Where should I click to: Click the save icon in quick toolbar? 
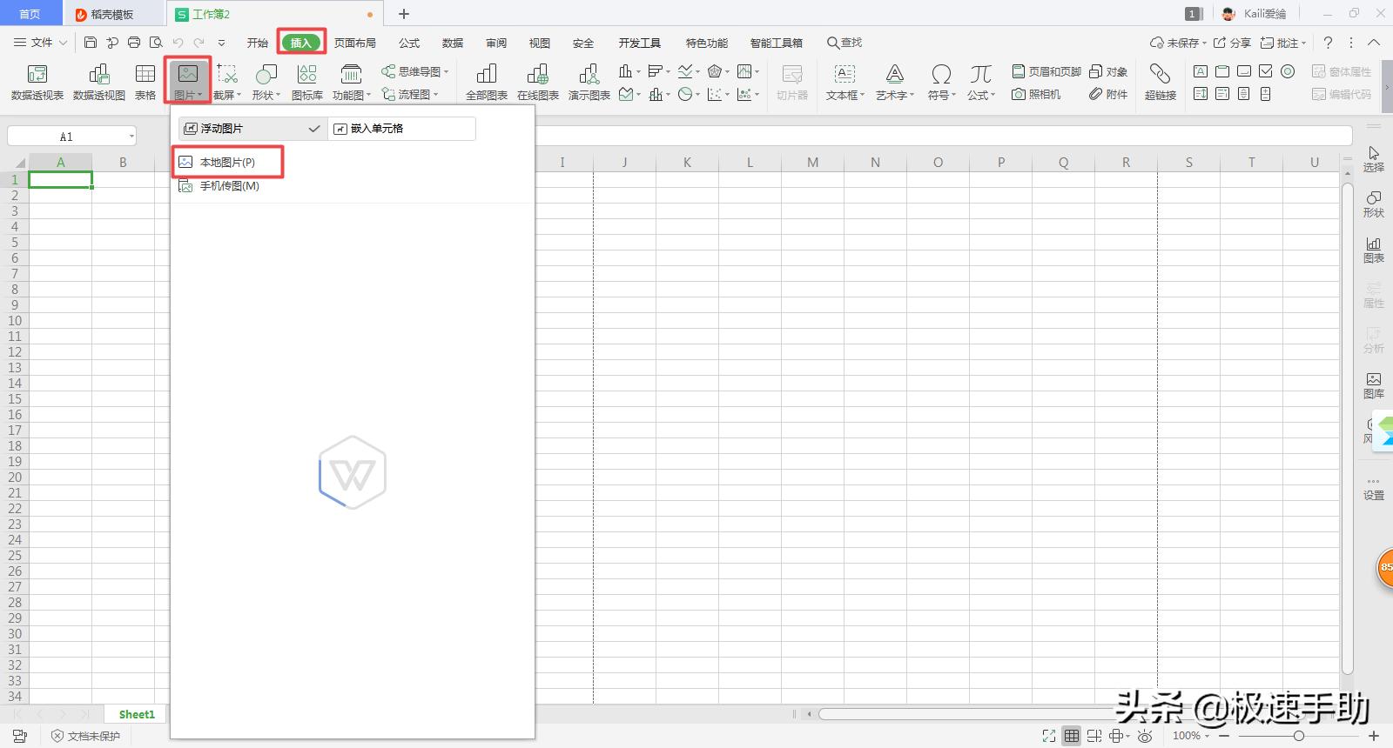91,43
